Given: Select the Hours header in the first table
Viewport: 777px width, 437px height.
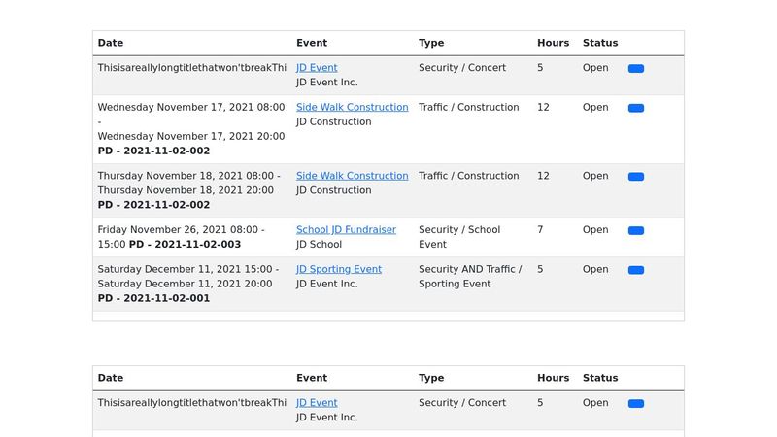Looking at the screenshot, I should pyautogui.click(x=553, y=43).
